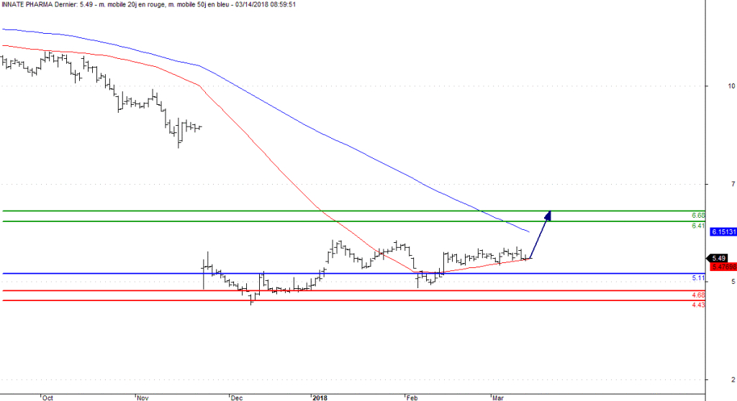The width and height of the screenshot is (737, 401).
Task: Click the 6.41 green resistance label
Action: pyautogui.click(x=697, y=226)
